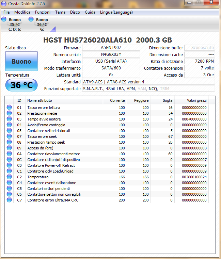The width and height of the screenshot is (221, 259).
Task: Open the Lingua(Language) menu
Action: tap(116, 12)
